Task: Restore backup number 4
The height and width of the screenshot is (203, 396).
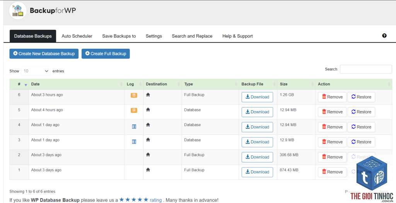Action: (x=361, y=127)
